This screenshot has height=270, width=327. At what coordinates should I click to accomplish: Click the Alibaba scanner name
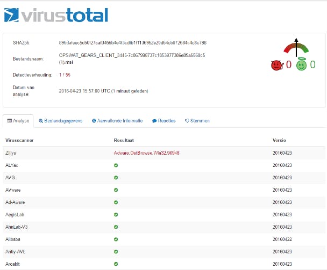coord(13,239)
